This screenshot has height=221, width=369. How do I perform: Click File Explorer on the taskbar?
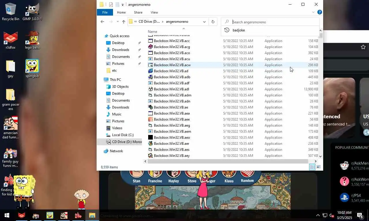click(x=92, y=215)
